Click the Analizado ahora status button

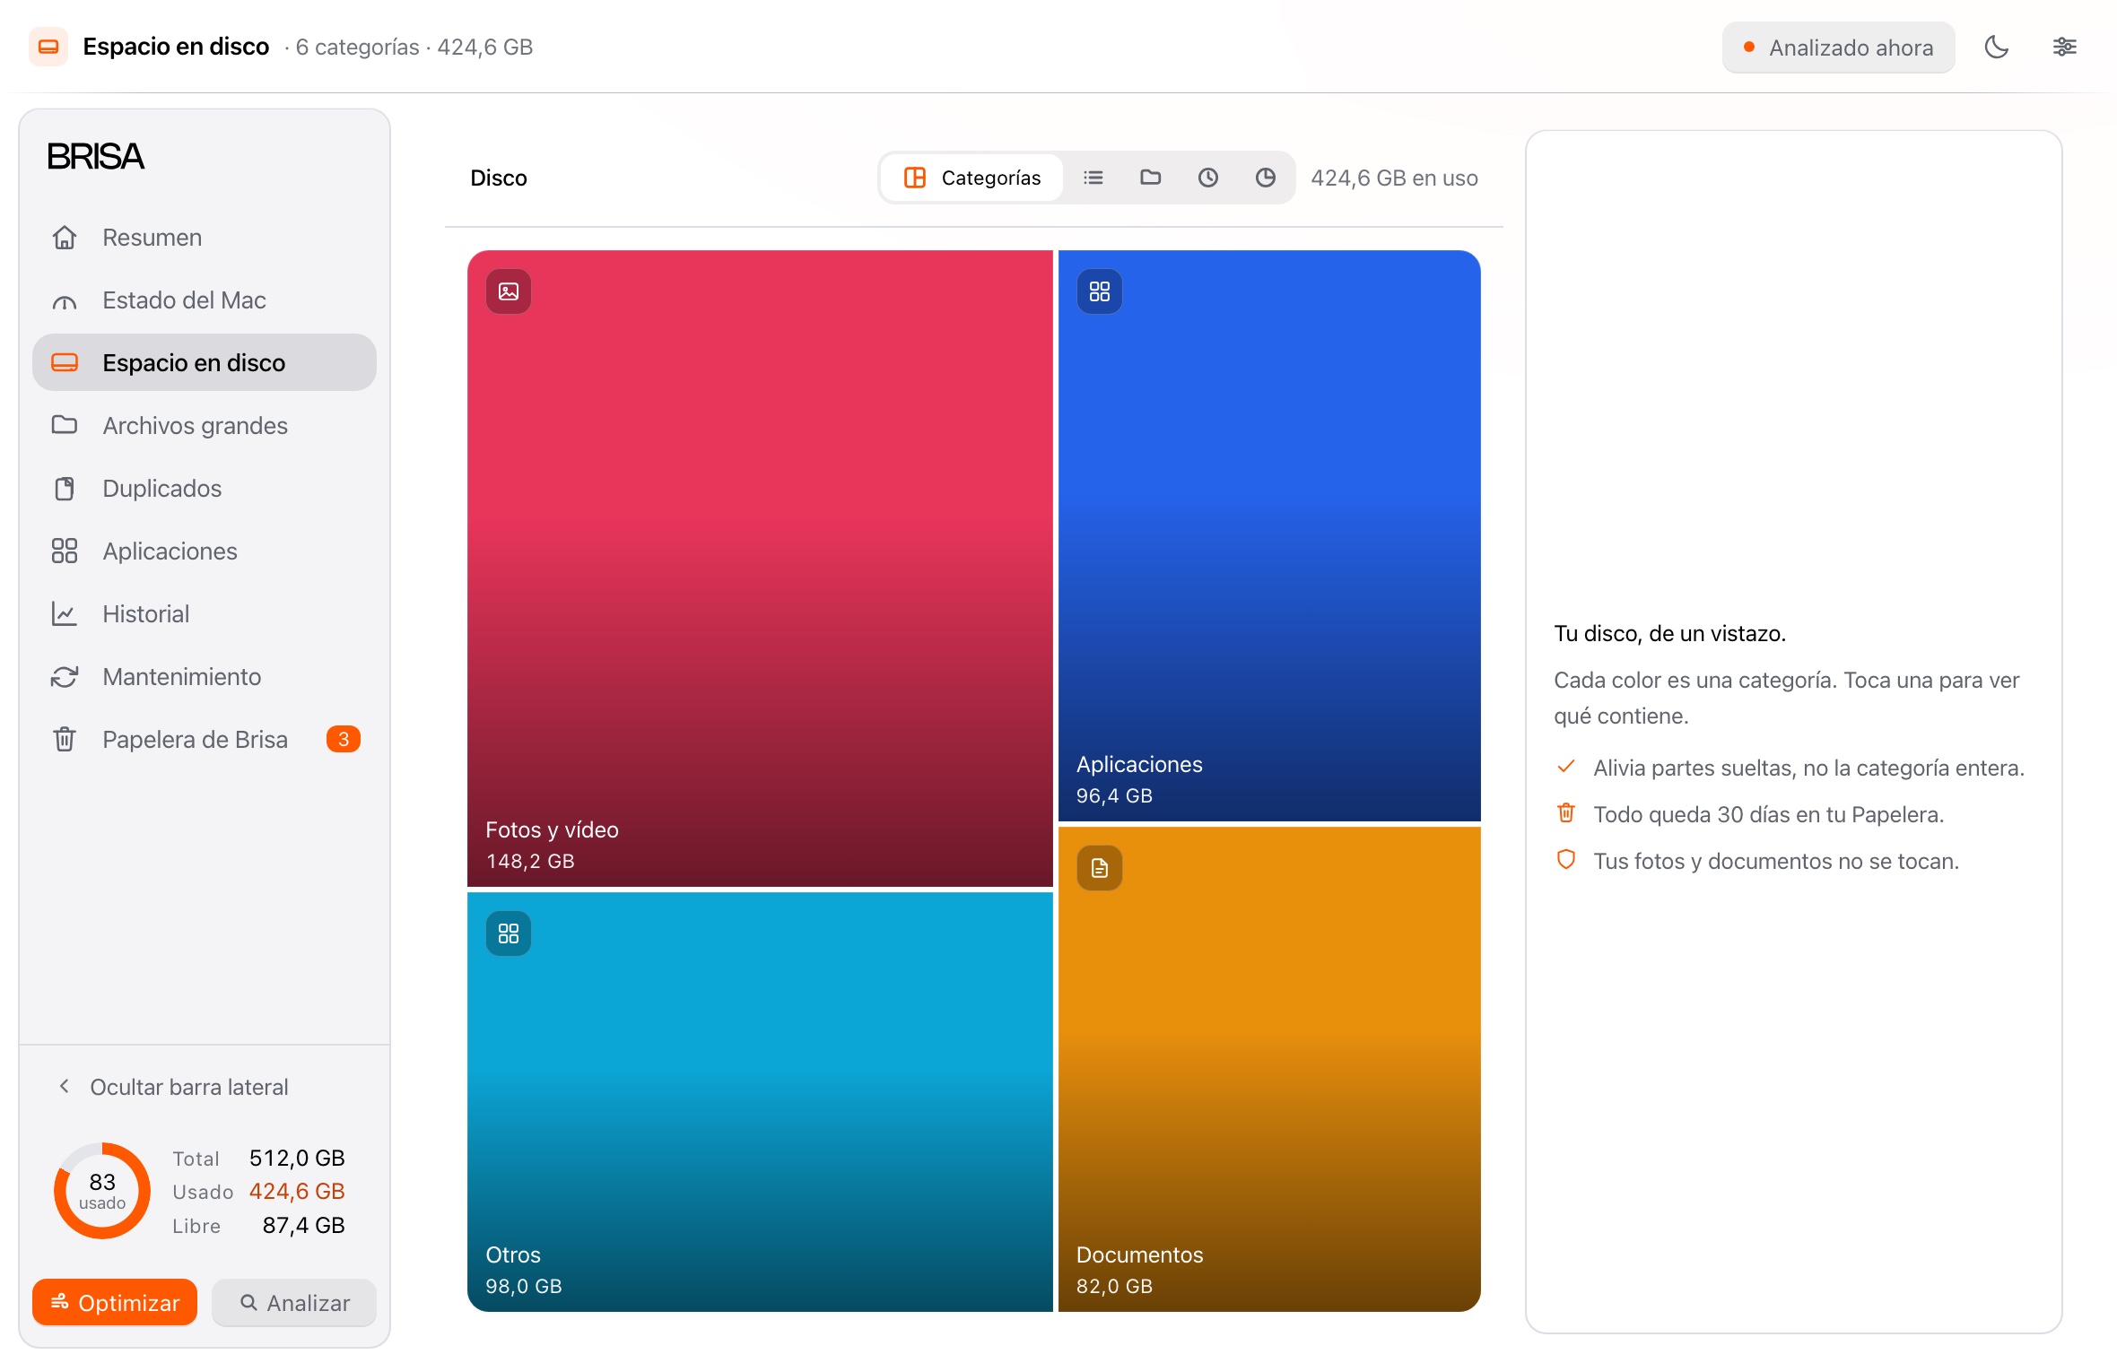click(x=1838, y=48)
